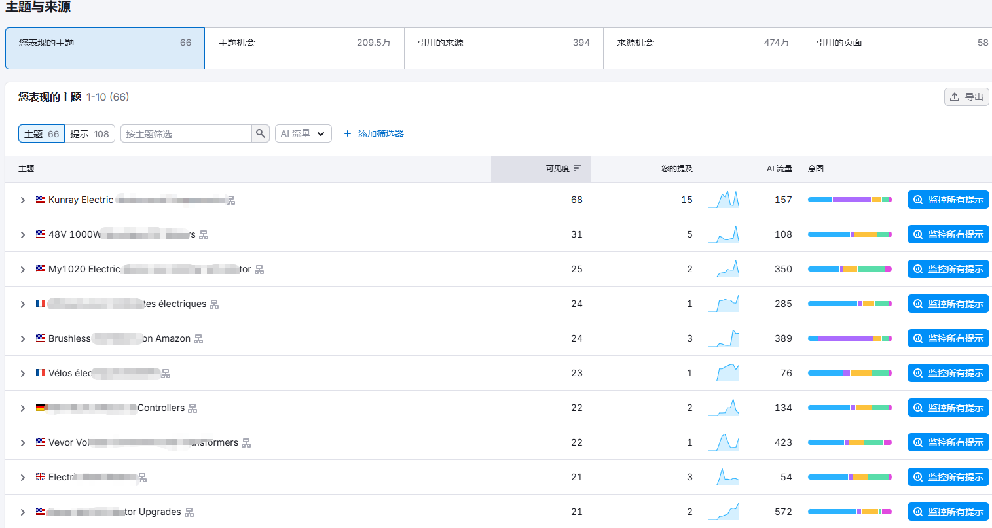The width and height of the screenshot is (992, 528).
Task: Focus the 按主题筛选 search field
Action: (186, 133)
